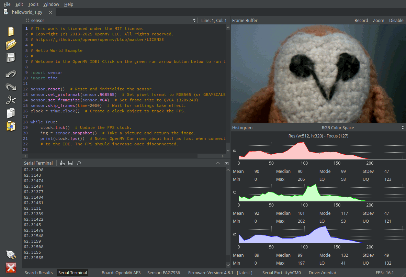Click the serial terminal vertical scrollbar
Viewport: 406px width, 277px height.
click(x=228, y=213)
